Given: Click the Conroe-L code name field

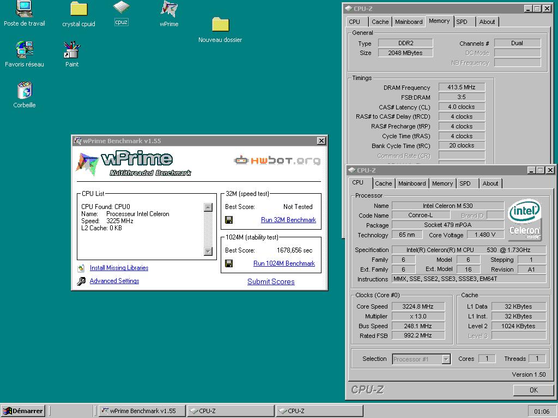Looking at the screenshot, I should point(420,215).
